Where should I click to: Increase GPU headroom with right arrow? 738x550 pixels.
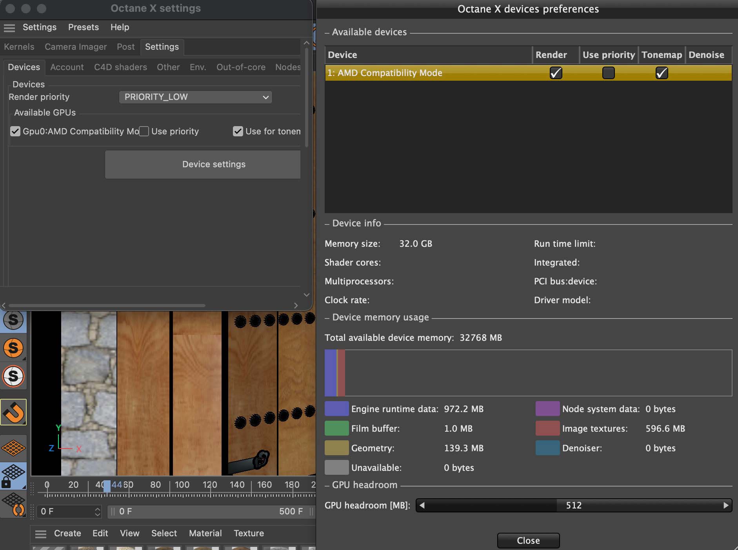725,505
